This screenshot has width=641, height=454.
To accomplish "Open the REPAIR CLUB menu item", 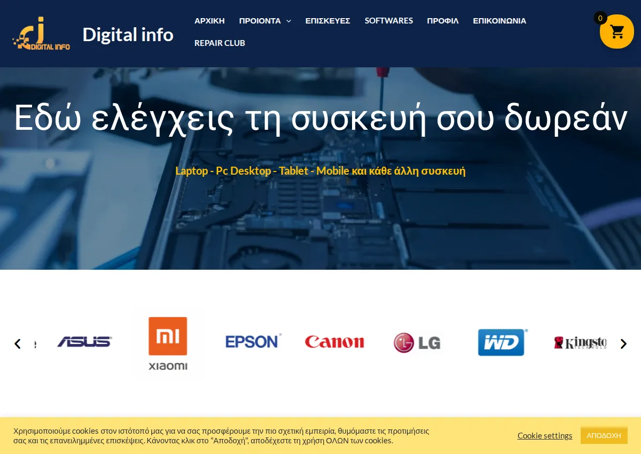I will [220, 43].
